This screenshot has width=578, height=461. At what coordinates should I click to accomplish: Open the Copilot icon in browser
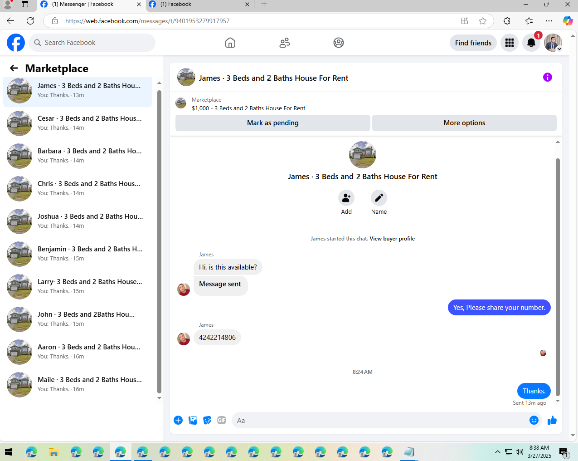(568, 21)
